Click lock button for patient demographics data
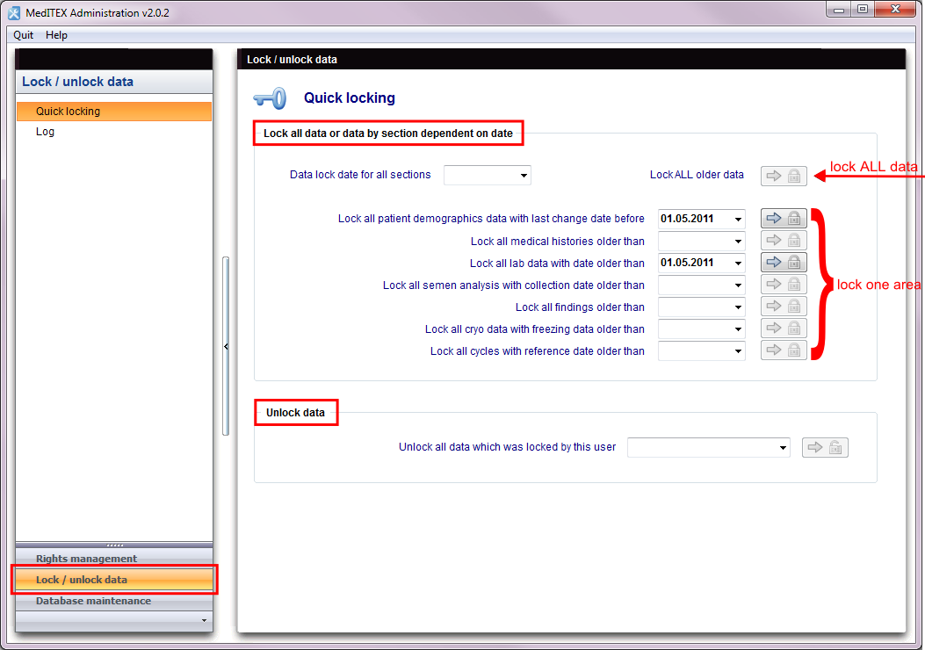Screen dimensions: 925x650 pyautogui.click(x=784, y=218)
